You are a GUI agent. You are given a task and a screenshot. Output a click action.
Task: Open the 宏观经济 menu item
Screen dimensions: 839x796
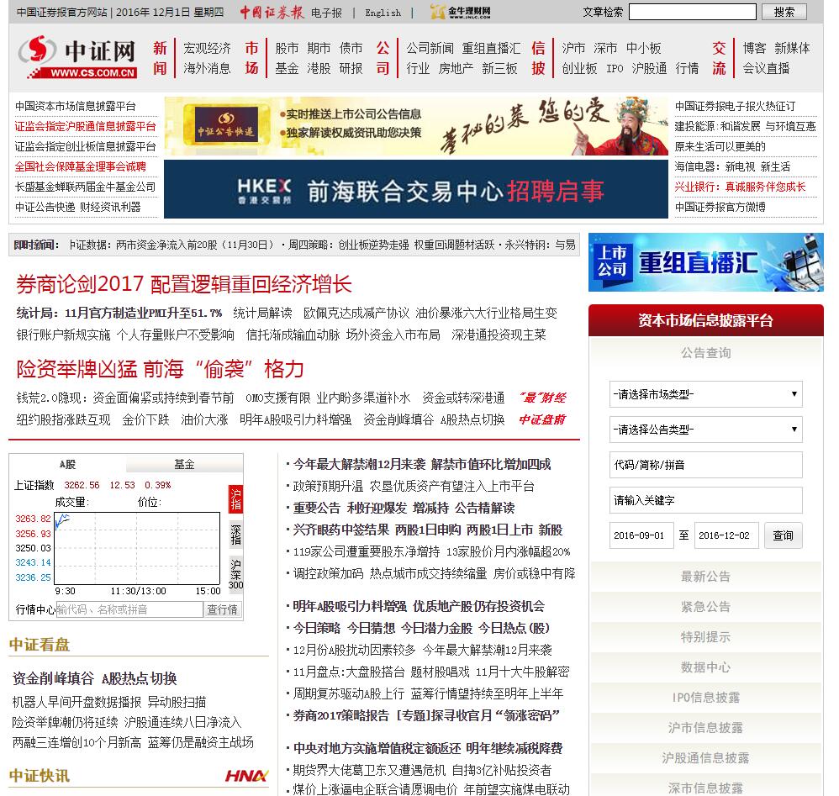click(207, 48)
